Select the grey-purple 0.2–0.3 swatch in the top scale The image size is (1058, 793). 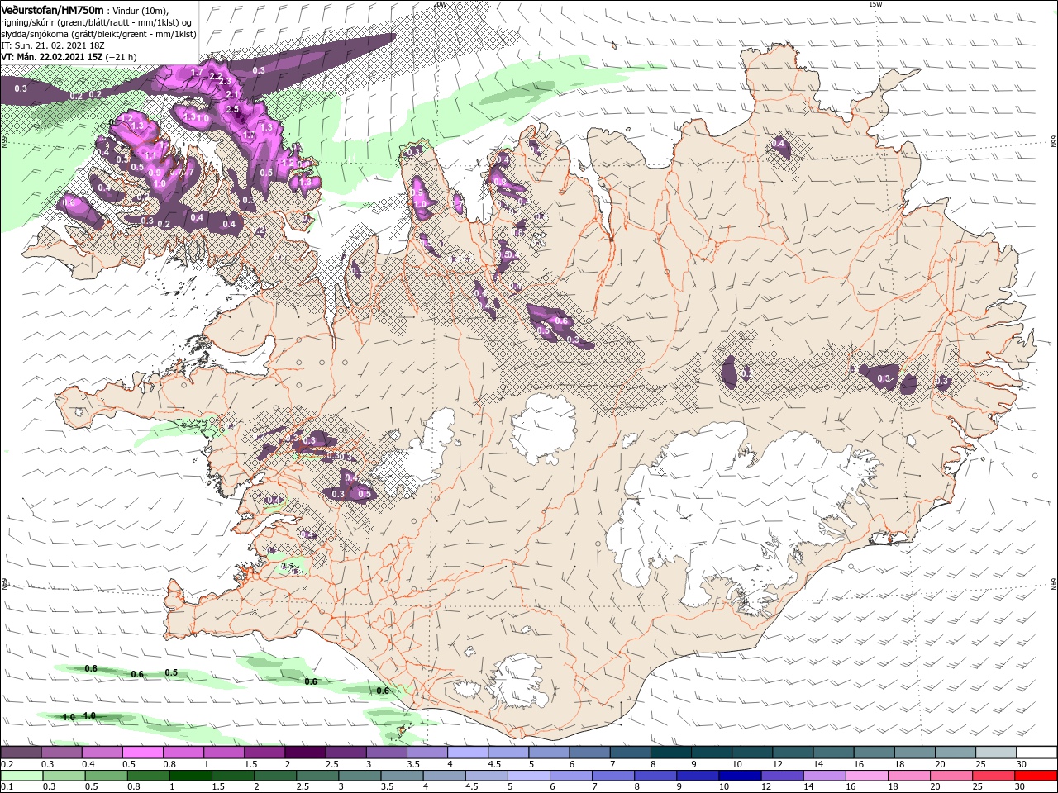[21, 753]
